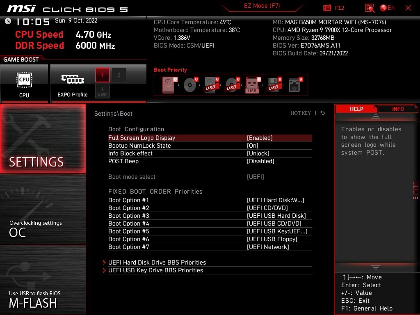This screenshot has width=420, height=315.
Task: Open Boot Option #1 value dropdown
Action: [275, 200]
